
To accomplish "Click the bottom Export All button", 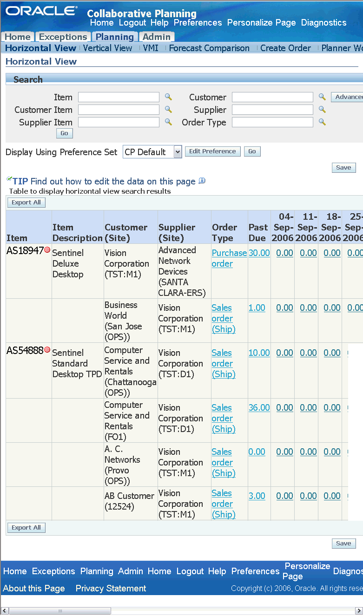I will click(26, 528).
